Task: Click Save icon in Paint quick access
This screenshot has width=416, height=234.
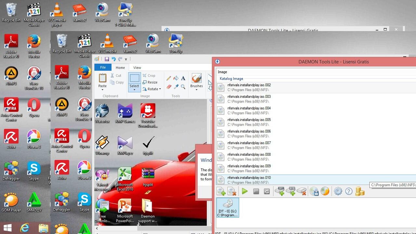Action: click(x=107, y=59)
